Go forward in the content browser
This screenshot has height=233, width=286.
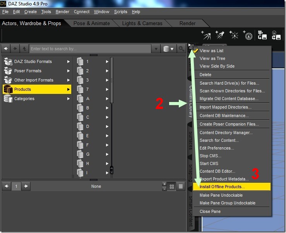(15, 49)
